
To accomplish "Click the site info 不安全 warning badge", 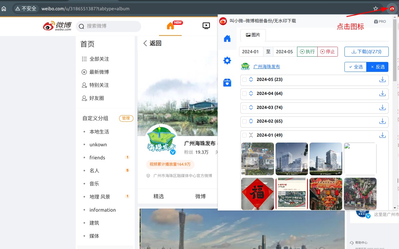I will click(26, 9).
